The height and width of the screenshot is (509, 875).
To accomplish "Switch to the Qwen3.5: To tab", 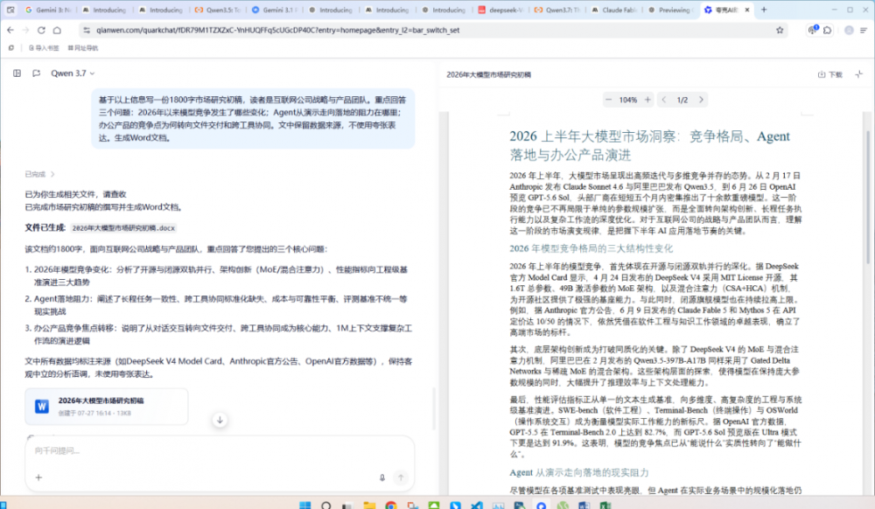I will click(218, 10).
